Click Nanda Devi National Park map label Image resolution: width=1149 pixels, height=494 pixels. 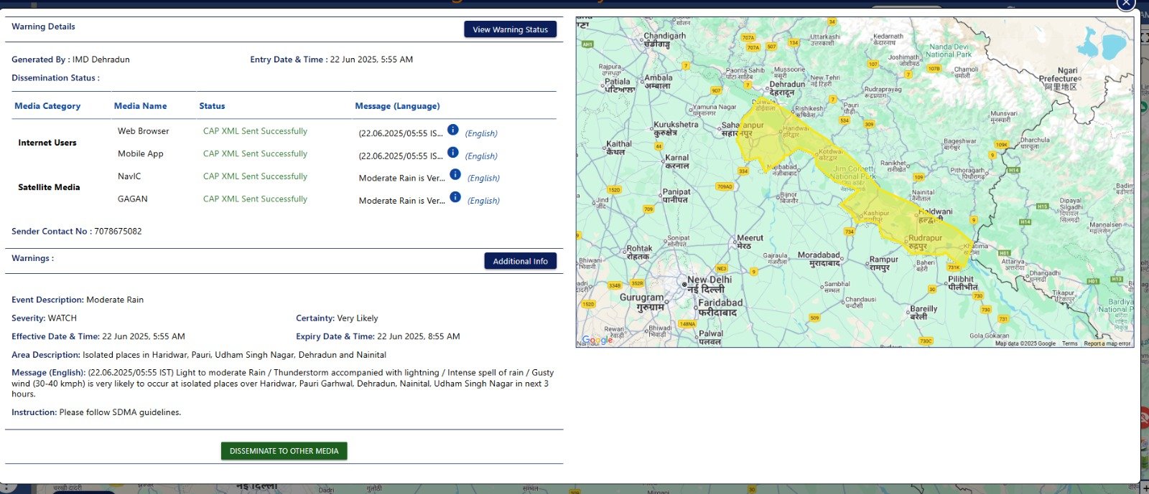click(949, 50)
